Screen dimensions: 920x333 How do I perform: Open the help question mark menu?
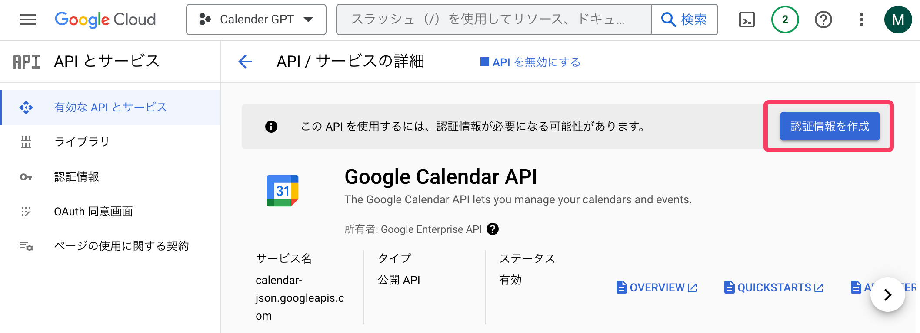(823, 20)
